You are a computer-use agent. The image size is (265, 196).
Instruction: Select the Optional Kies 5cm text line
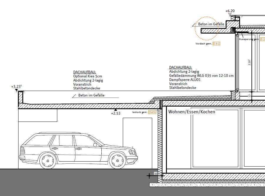click(87, 76)
